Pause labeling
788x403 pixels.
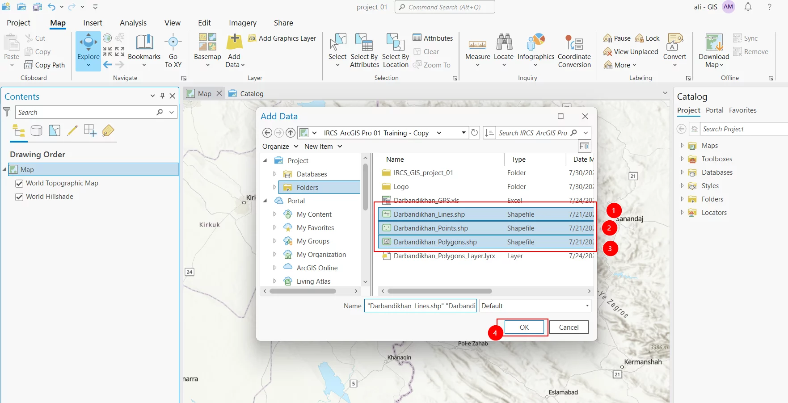pyautogui.click(x=617, y=38)
